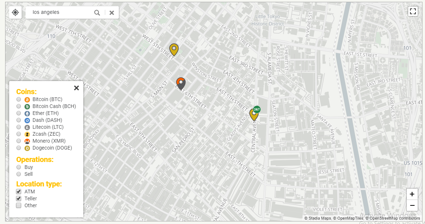The image size is (425, 224).
Task: Click the Litecoin coin logo
Action: pyautogui.click(x=27, y=127)
